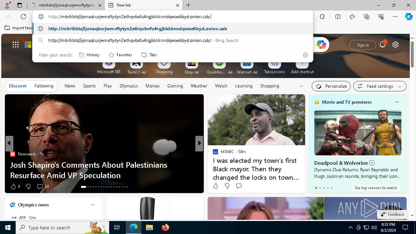The image size is (416, 234).
Task: Open the Gaming category
Action: [175, 86]
